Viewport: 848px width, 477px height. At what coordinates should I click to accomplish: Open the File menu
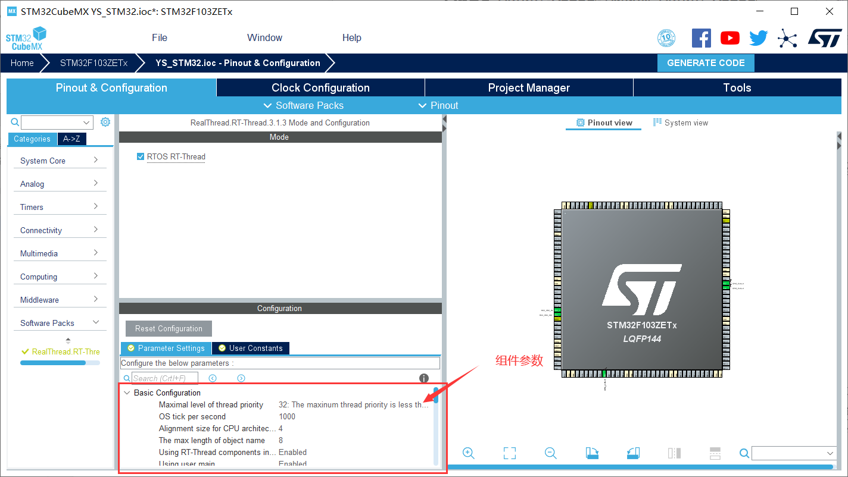point(160,37)
